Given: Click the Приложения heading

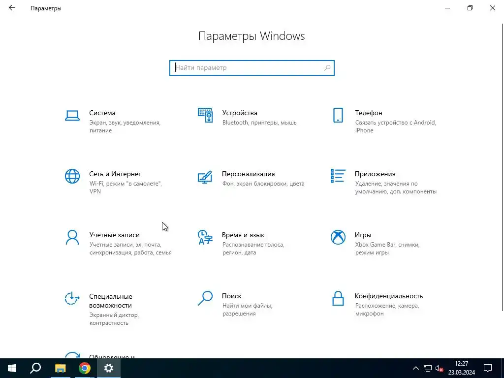Looking at the screenshot, I should 375,174.
